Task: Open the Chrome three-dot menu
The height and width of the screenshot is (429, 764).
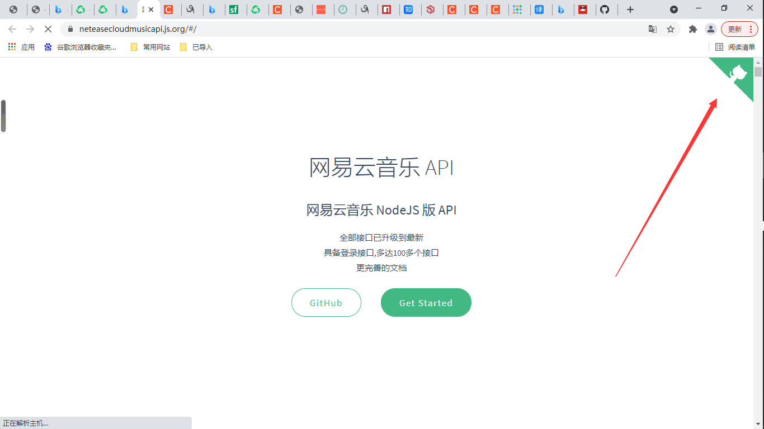Action: [x=750, y=28]
